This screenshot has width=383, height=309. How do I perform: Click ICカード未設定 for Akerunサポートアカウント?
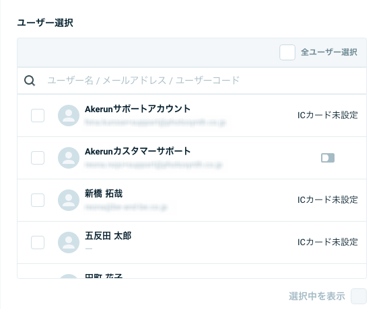point(328,116)
